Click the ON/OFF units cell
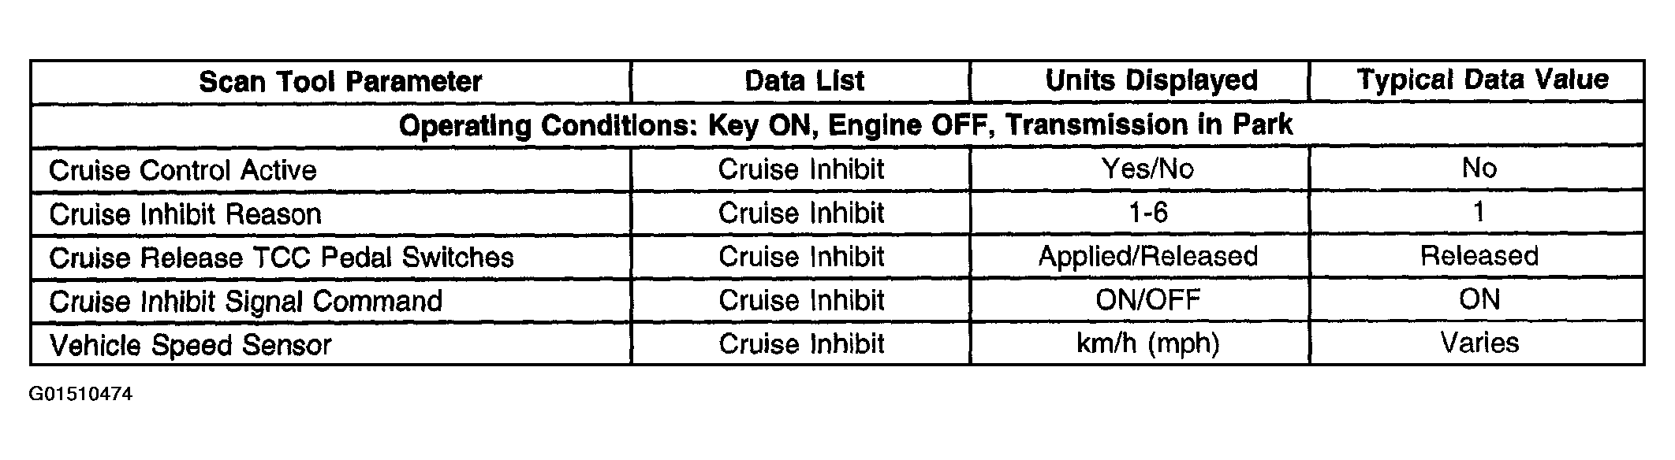This screenshot has height=460, width=1675. 1147,299
